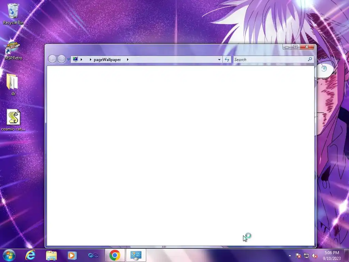Show hidden tray icons arrow
This screenshot has width=349, height=262.
290,256
